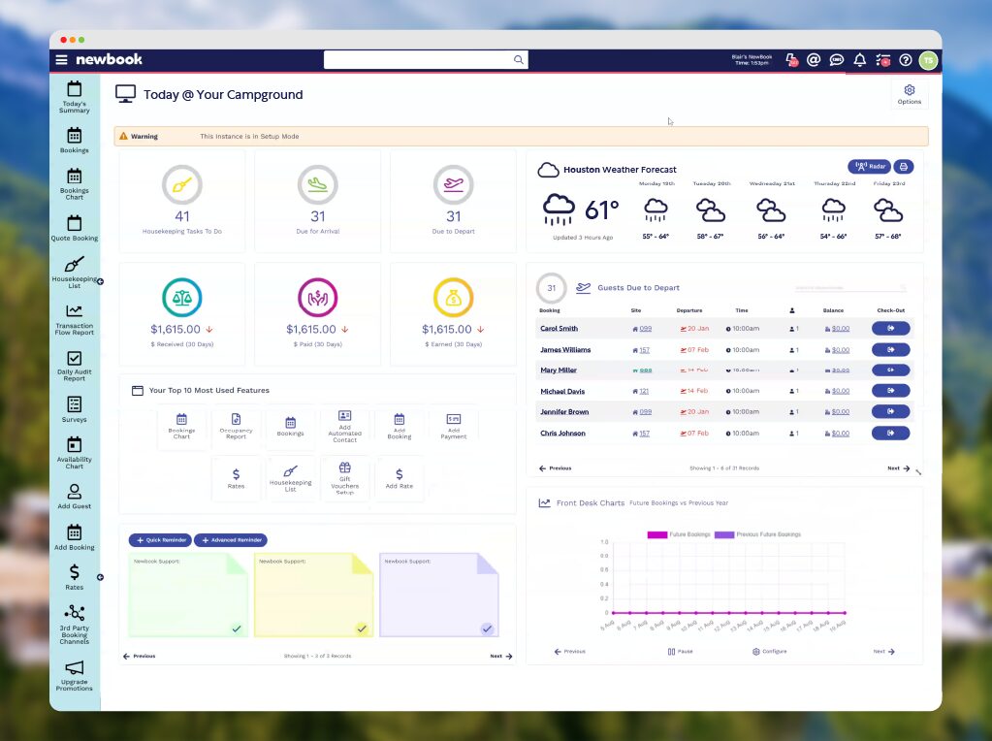Click the Options gear icon
This screenshot has width=992, height=741.
coord(909,94)
